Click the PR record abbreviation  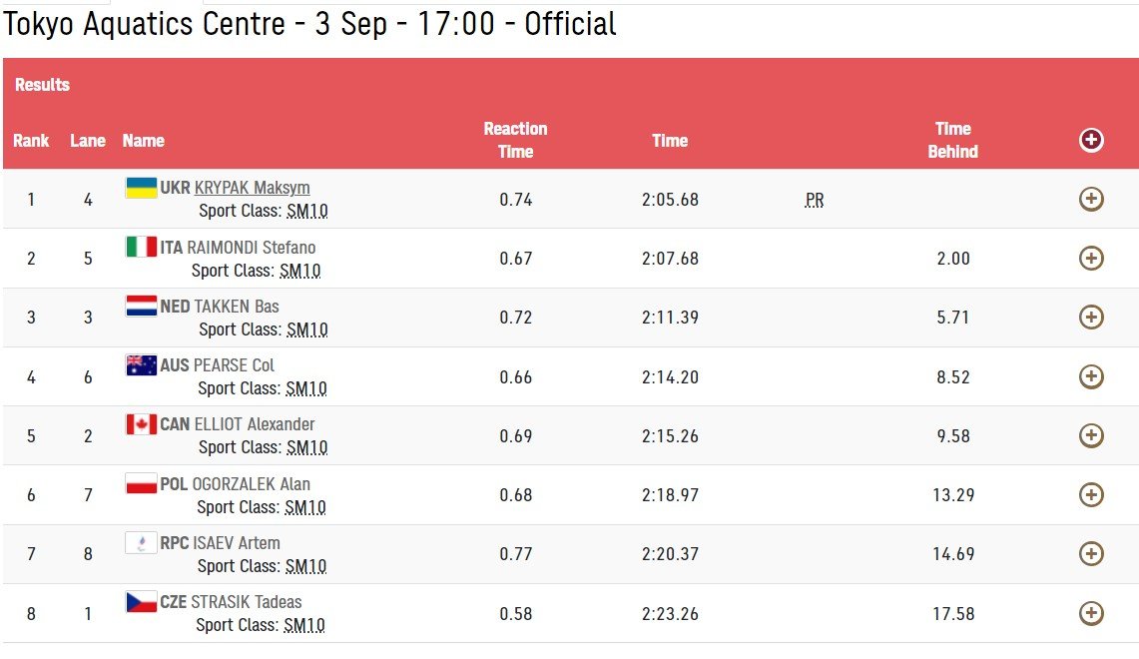[815, 200]
